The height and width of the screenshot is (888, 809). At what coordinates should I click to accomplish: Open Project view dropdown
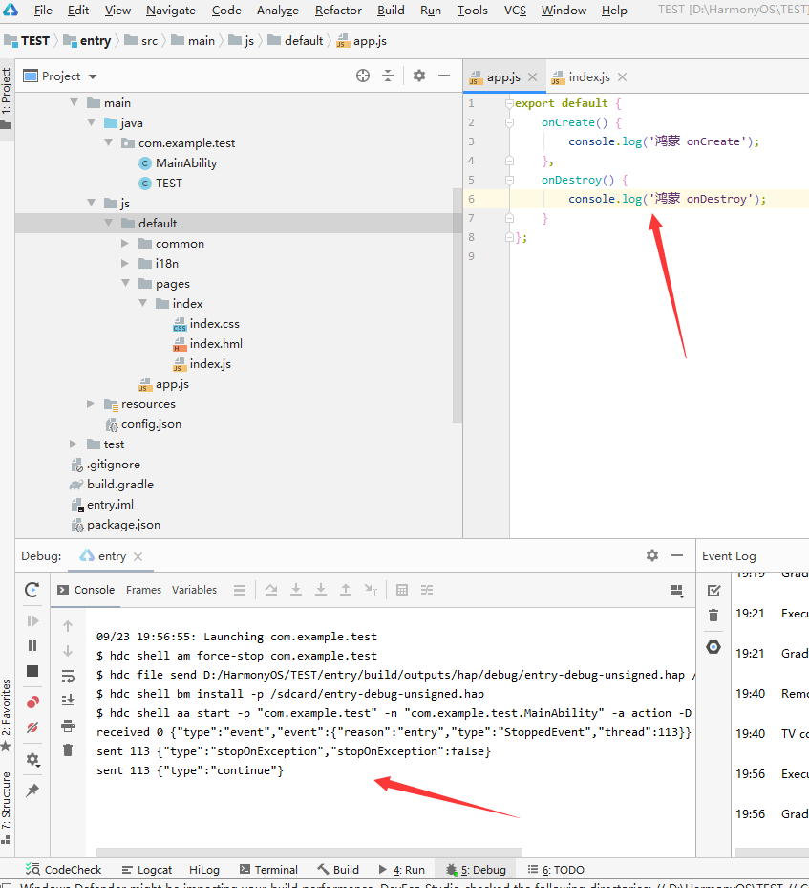coord(60,76)
